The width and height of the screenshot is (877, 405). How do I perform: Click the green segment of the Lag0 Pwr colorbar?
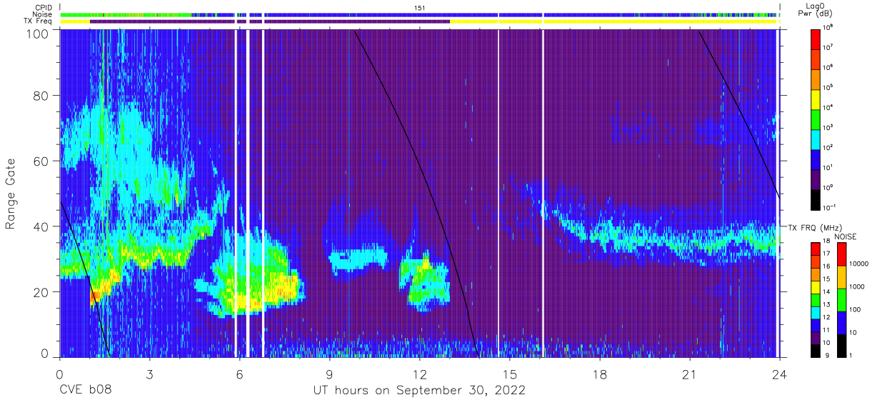[816, 119]
